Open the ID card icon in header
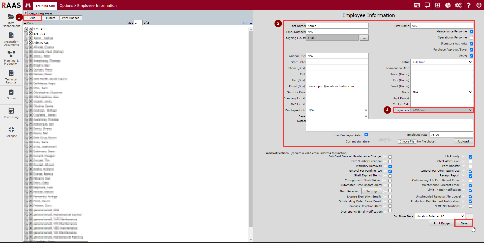This screenshot has height=243, width=484. point(417,5)
